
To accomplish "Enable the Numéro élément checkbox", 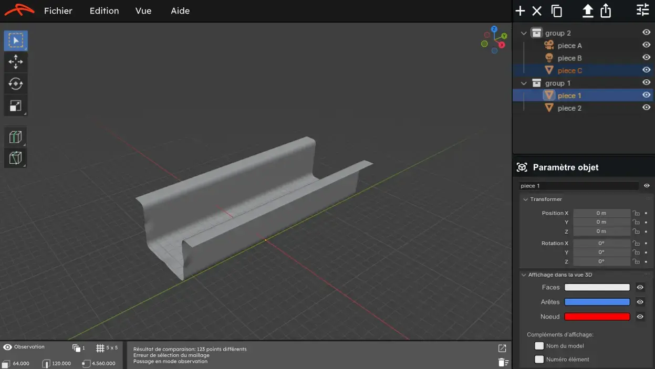I will [x=539, y=360].
